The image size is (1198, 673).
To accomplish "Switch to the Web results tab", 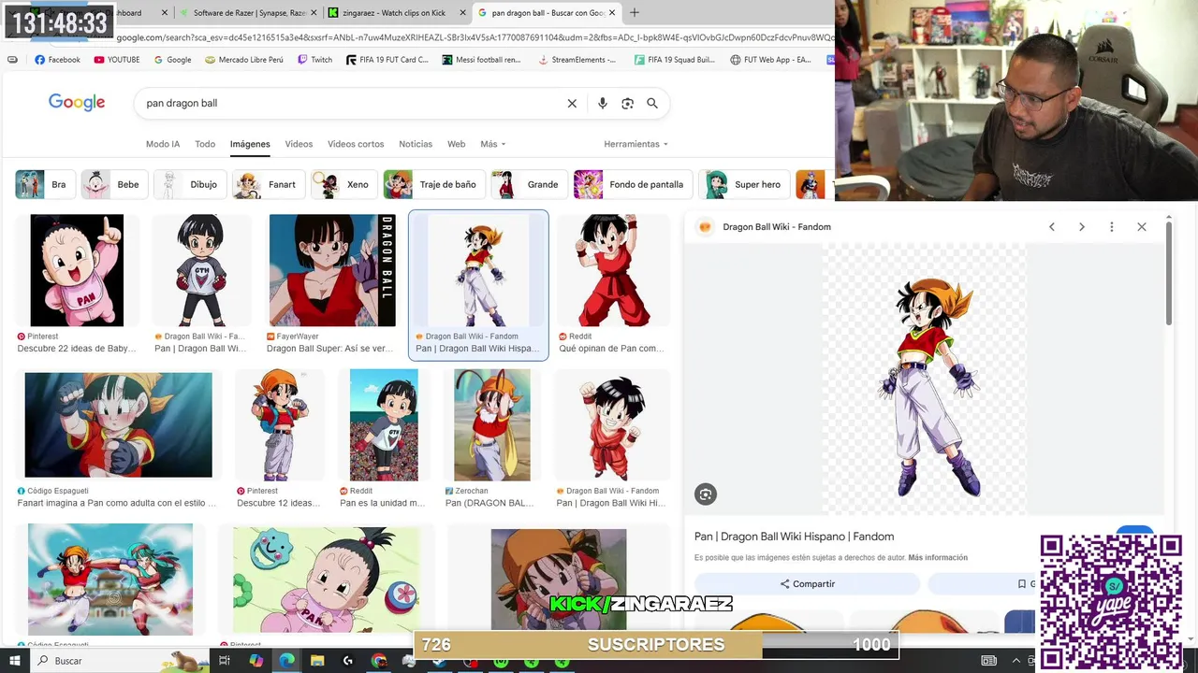I will [x=456, y=144].
